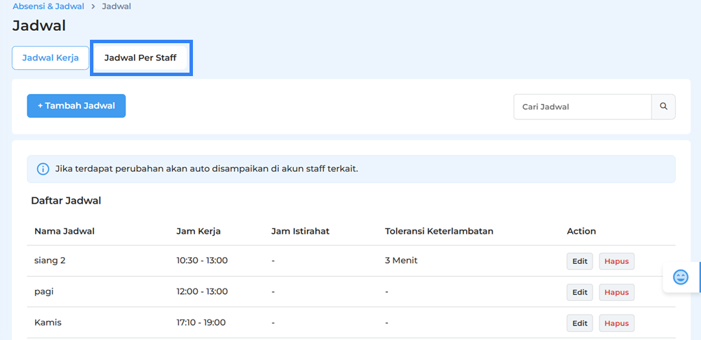The width and height of the screenshot is (701, 340).
Task: Click the Jadwal breadcrumb item
Action: [116, 6]
